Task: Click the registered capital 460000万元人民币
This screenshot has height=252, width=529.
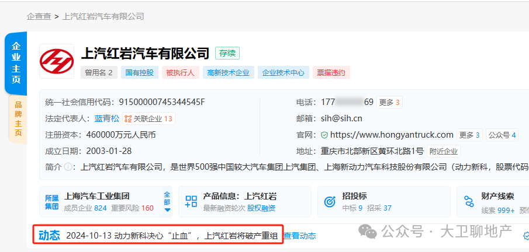Action: click(x=121, y=135)
